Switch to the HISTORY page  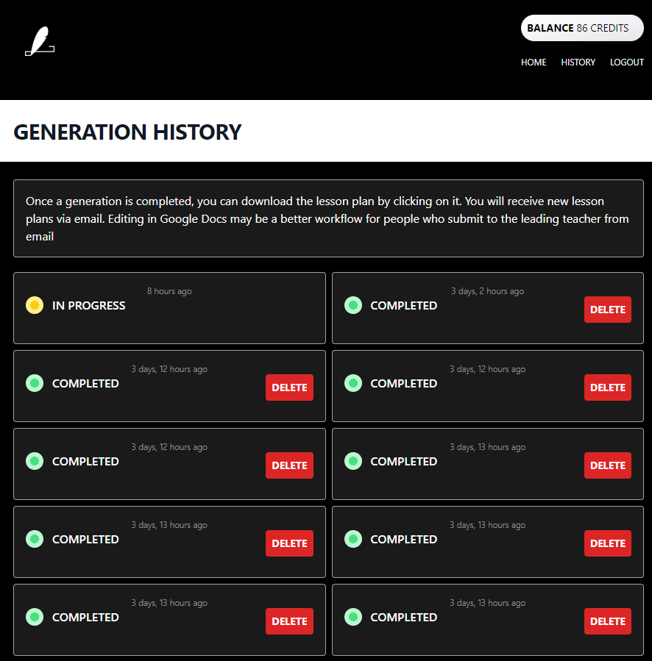(578, 62)
